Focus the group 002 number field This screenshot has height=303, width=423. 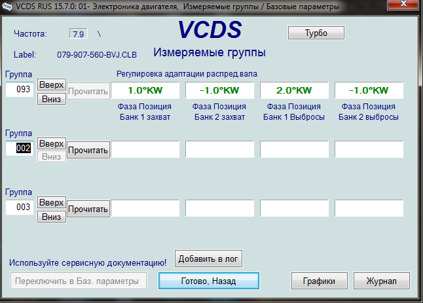20,149
